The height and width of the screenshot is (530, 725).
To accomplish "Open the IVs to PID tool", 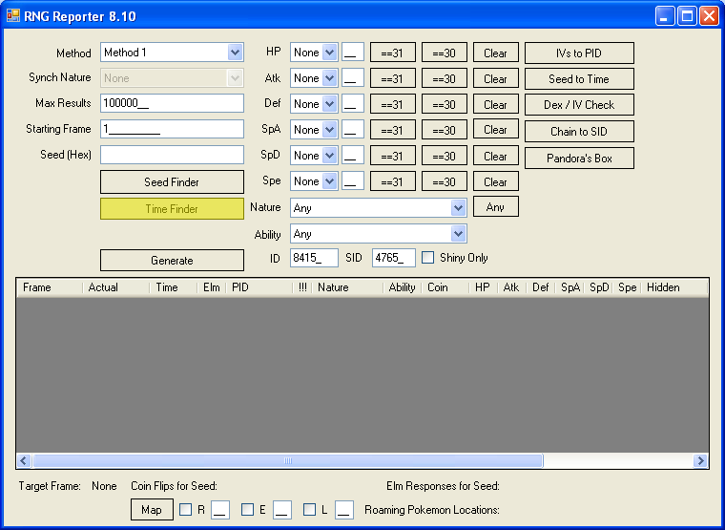I will (579, 53).
